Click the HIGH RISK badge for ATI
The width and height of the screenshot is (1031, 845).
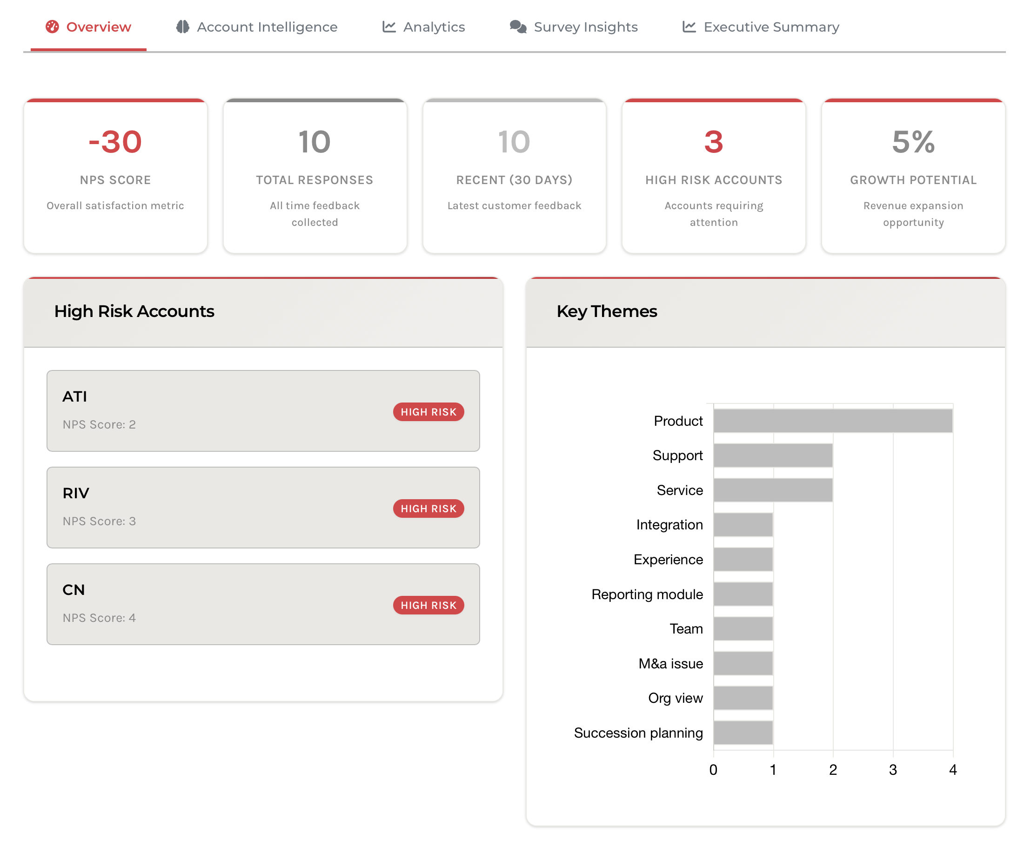(x=428, y=412)
